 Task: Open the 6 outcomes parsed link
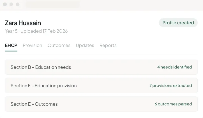point(173,104)
